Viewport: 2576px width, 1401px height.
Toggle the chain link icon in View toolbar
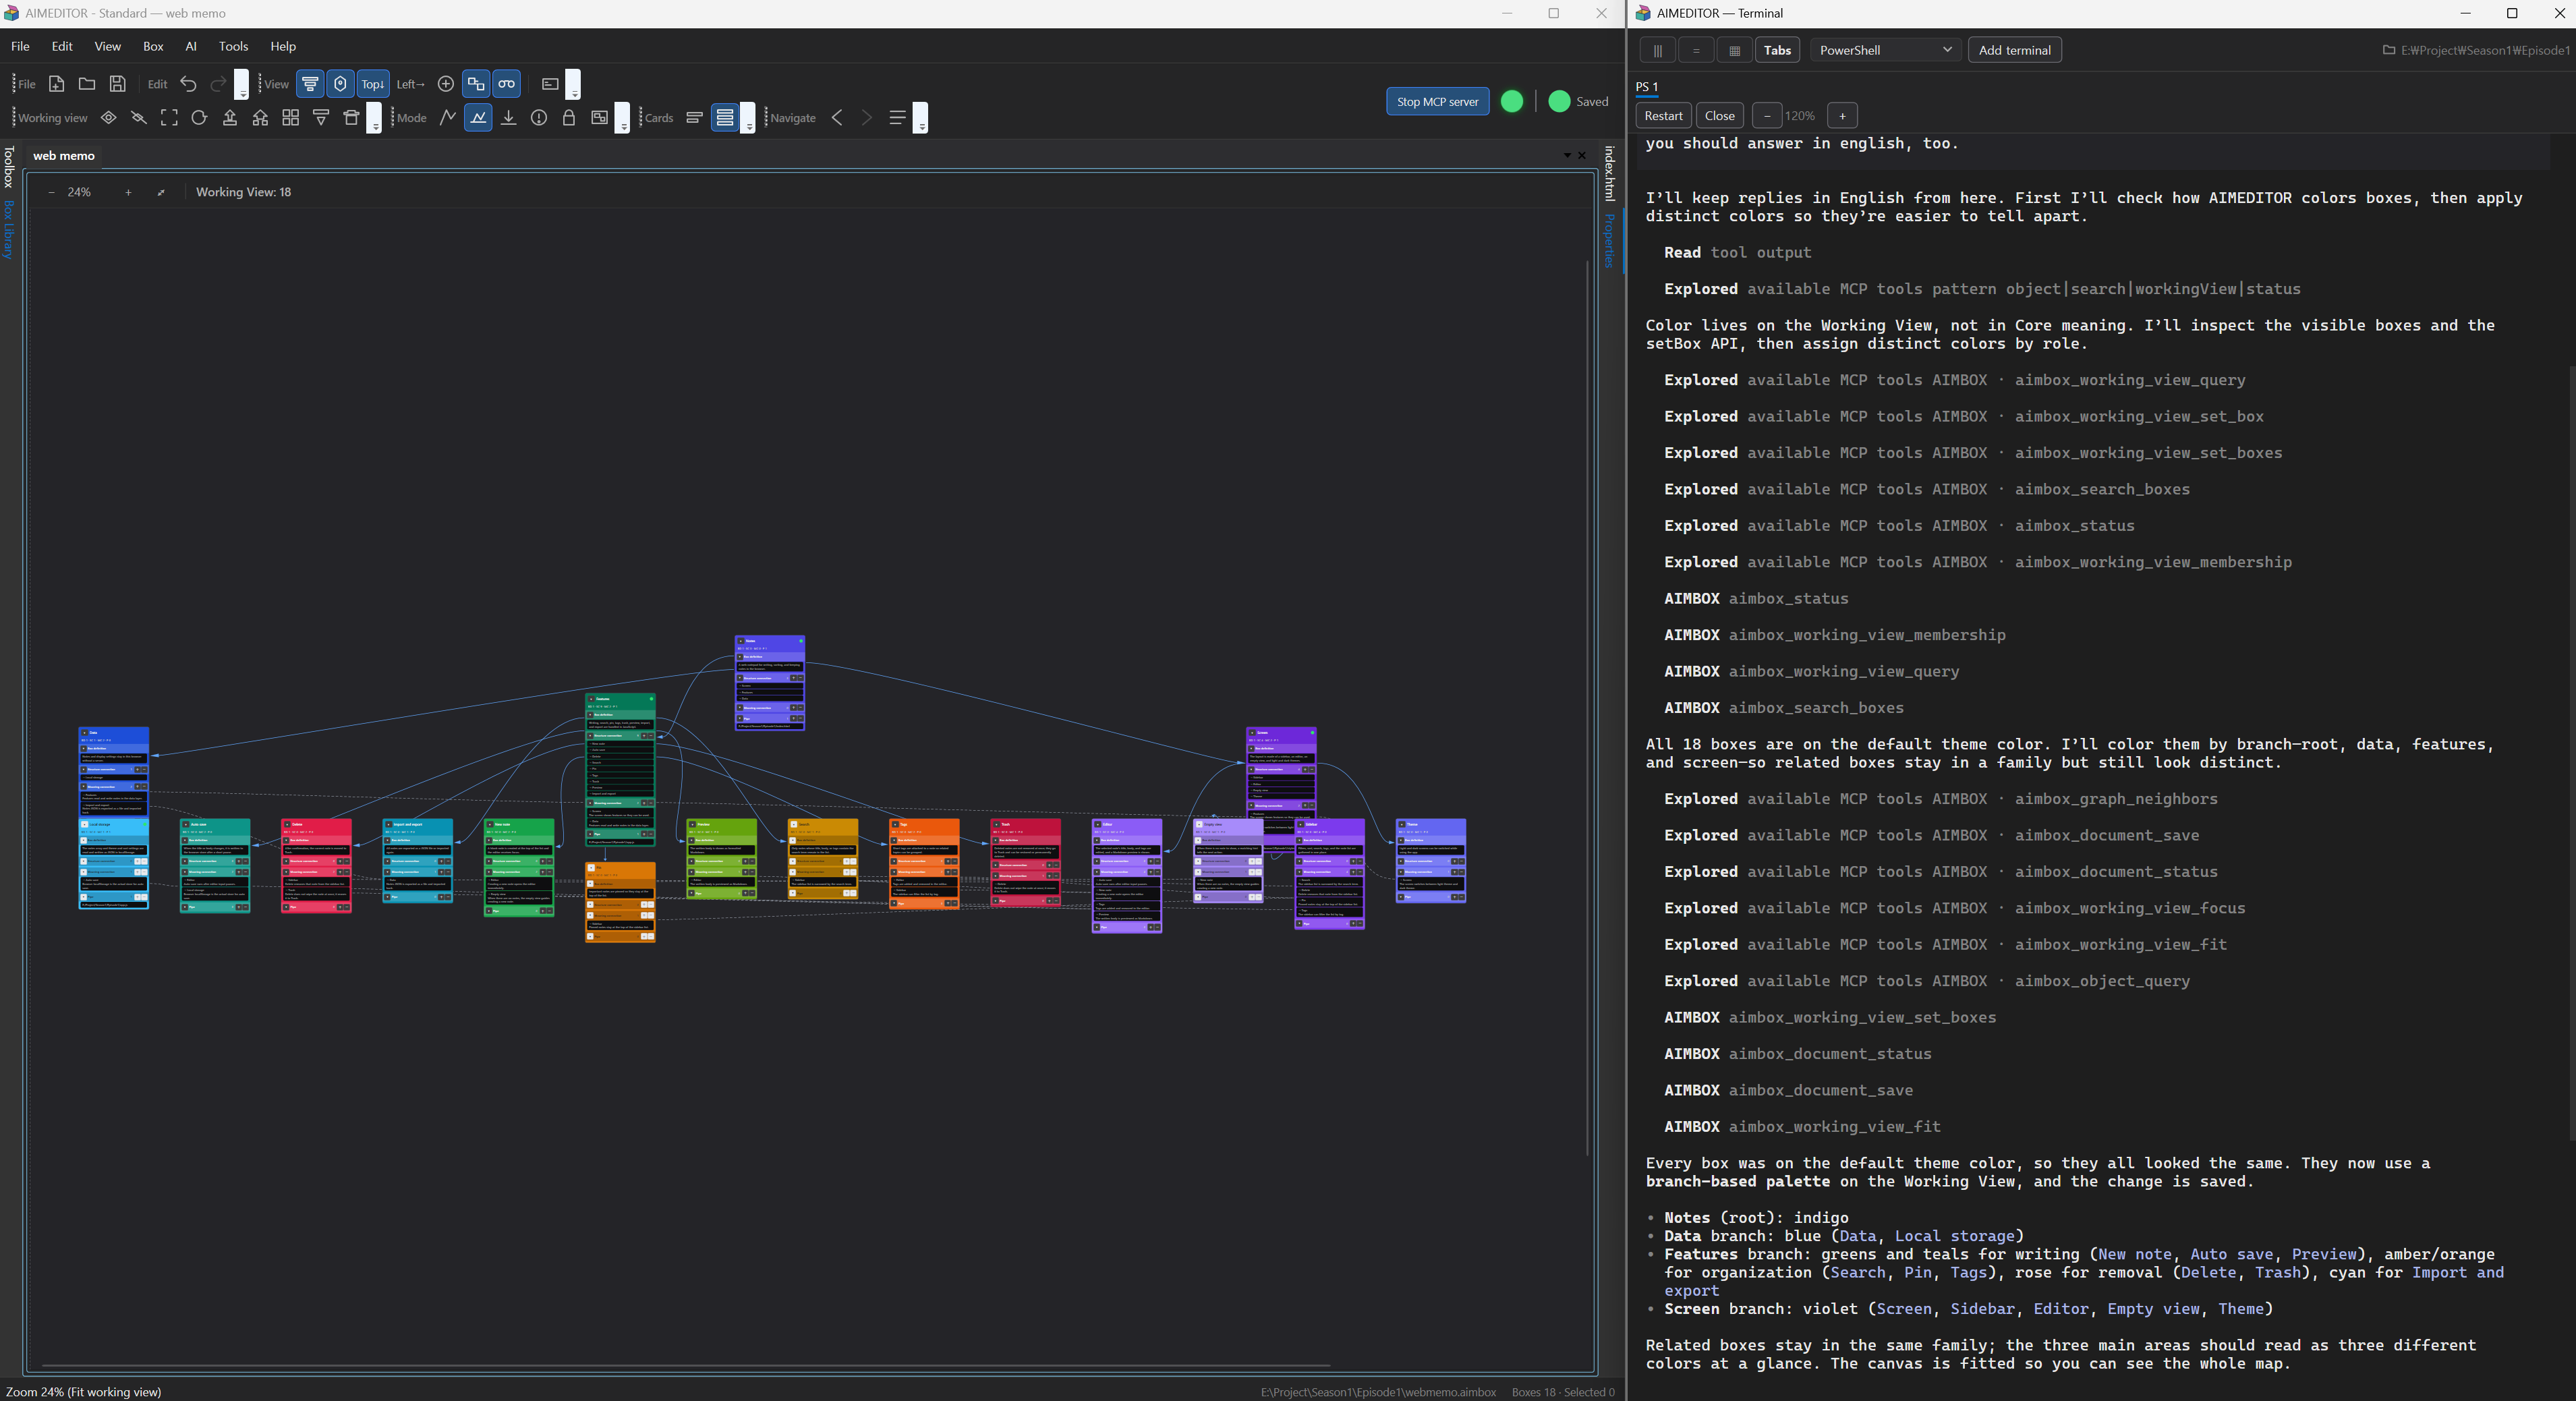[507, 84]
